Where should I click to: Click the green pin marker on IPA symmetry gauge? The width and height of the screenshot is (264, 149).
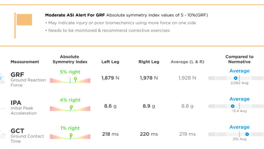tap(71, 107)
